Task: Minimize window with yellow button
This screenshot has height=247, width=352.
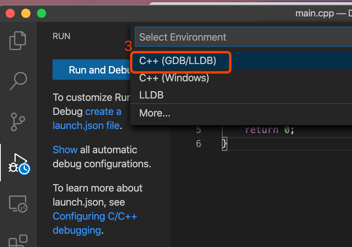Action: pos(26,13)
